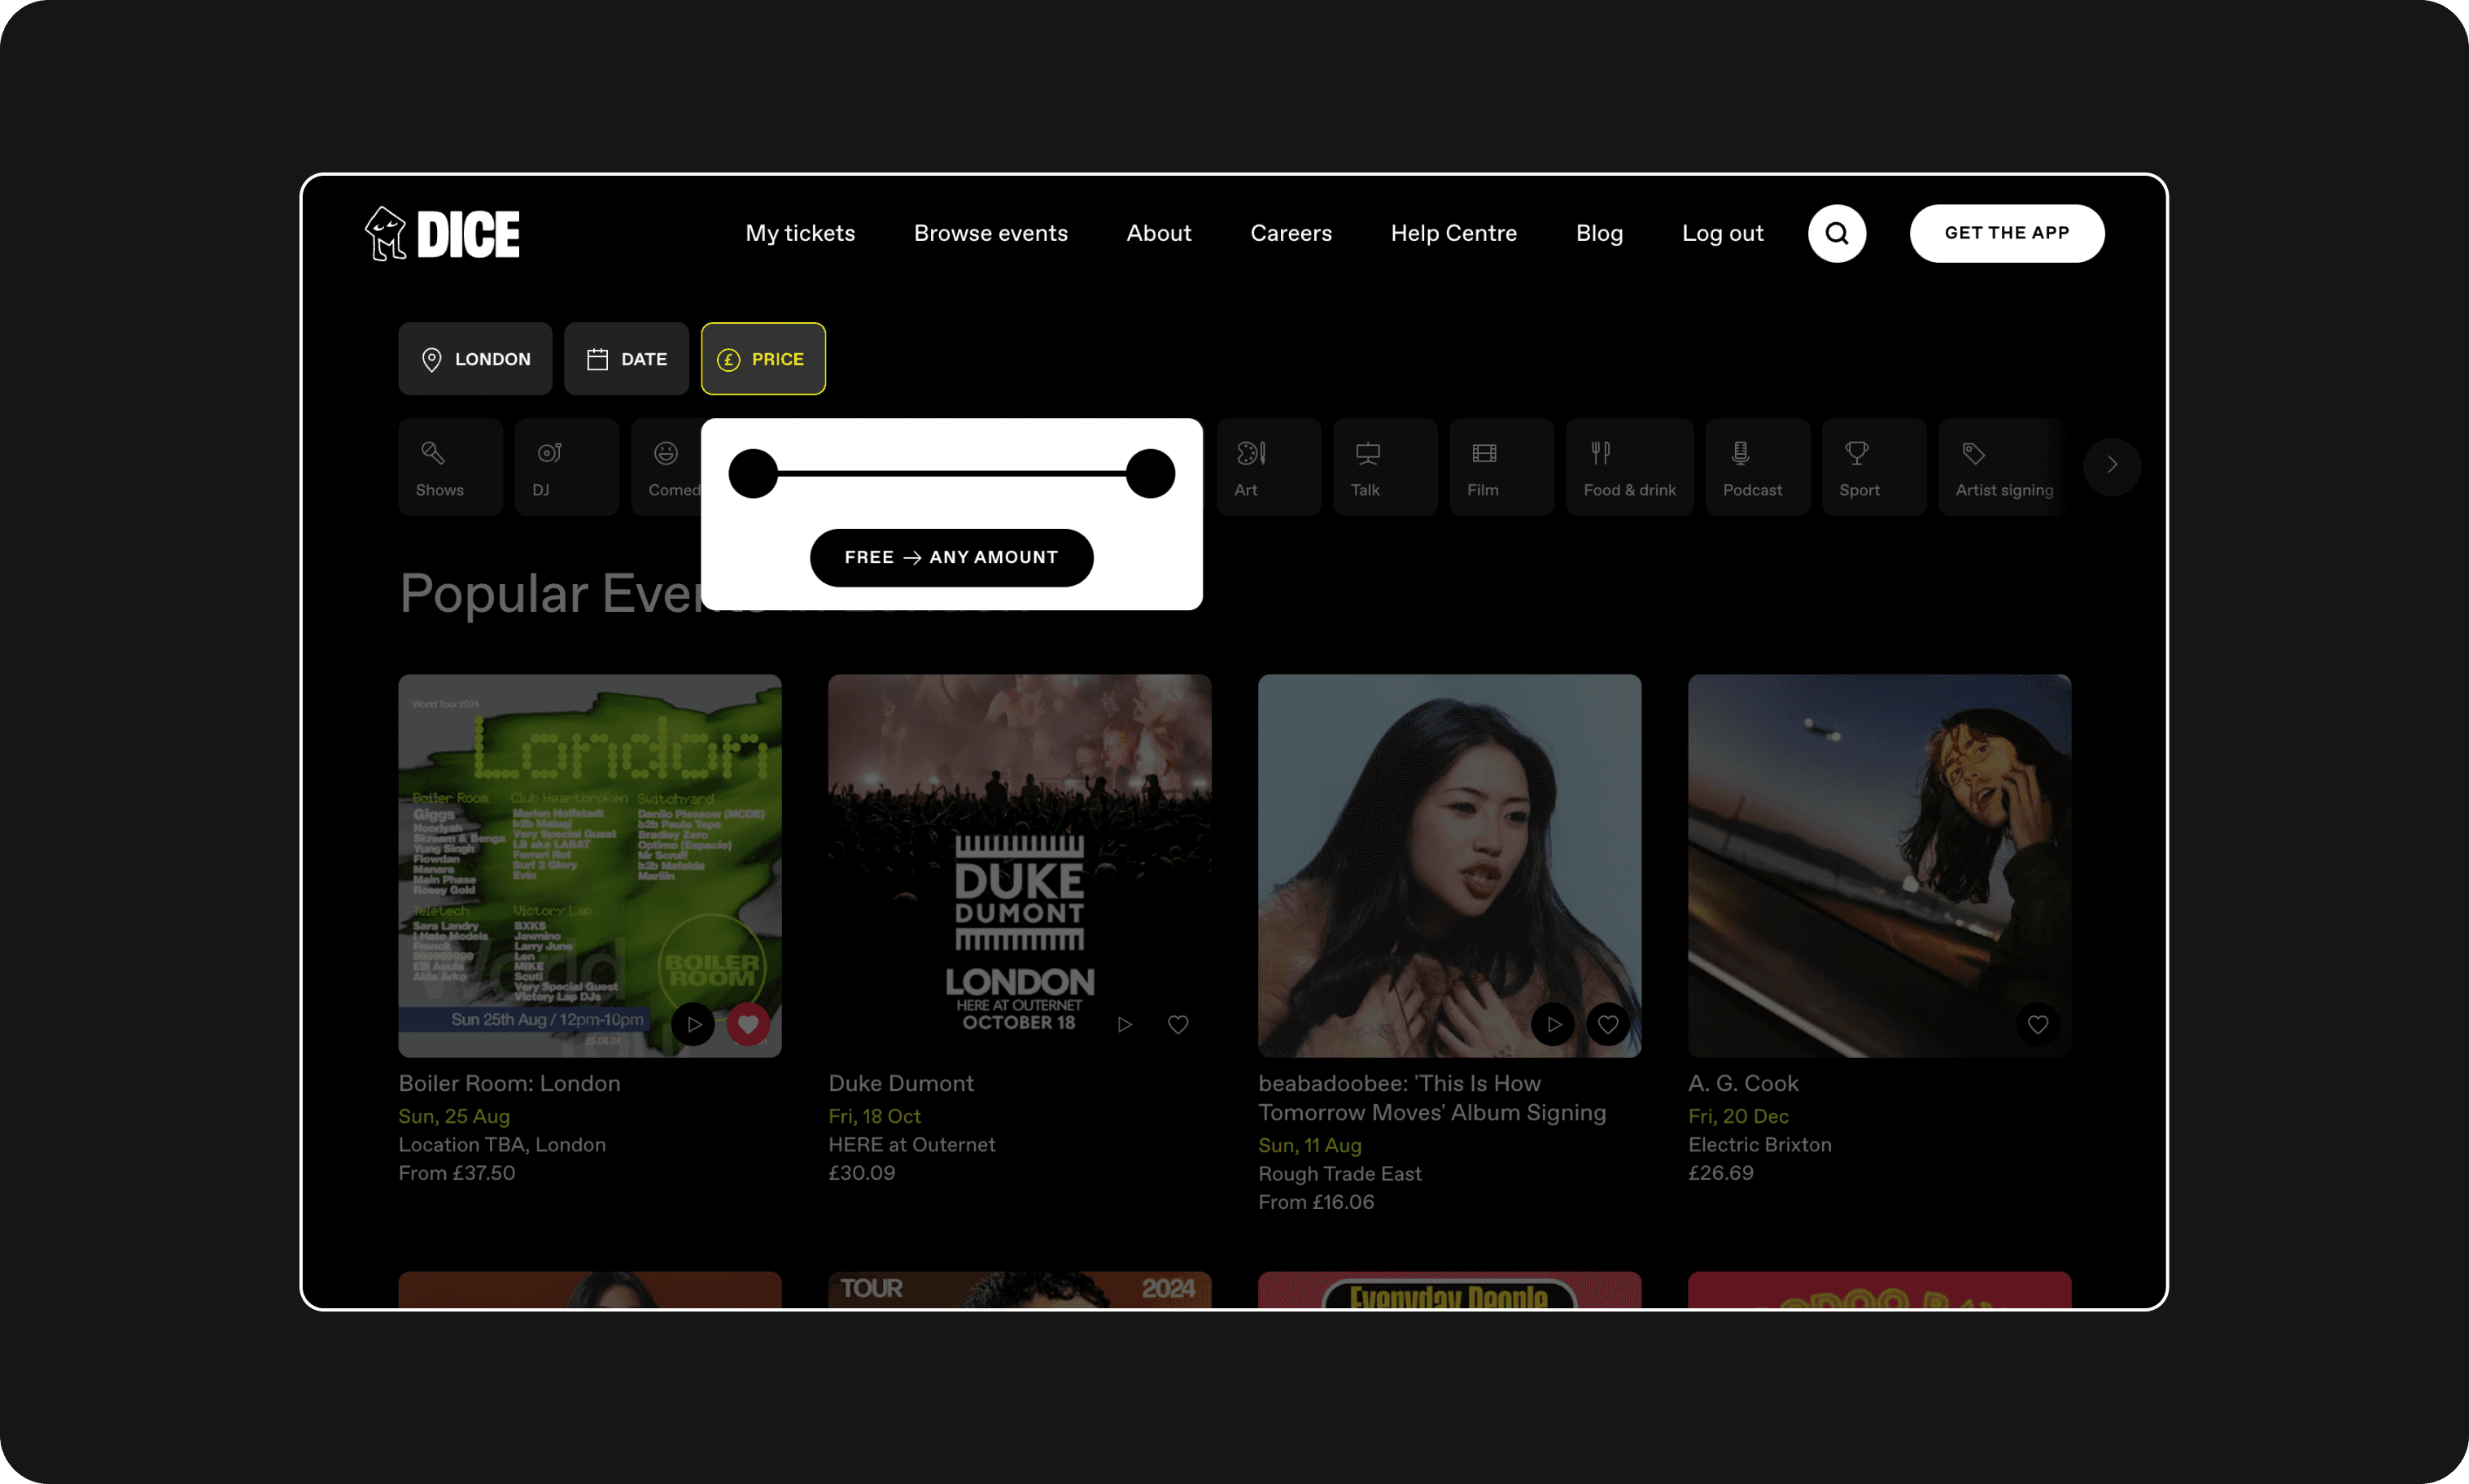The width and height of the screenshot is (2469, 1484).
Task: Go to My tickets page
Action: click(x=800, y=234)
